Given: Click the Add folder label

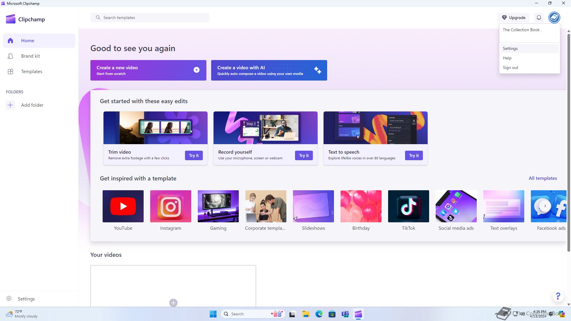Looking at the screenshot, I should (32, 105).
